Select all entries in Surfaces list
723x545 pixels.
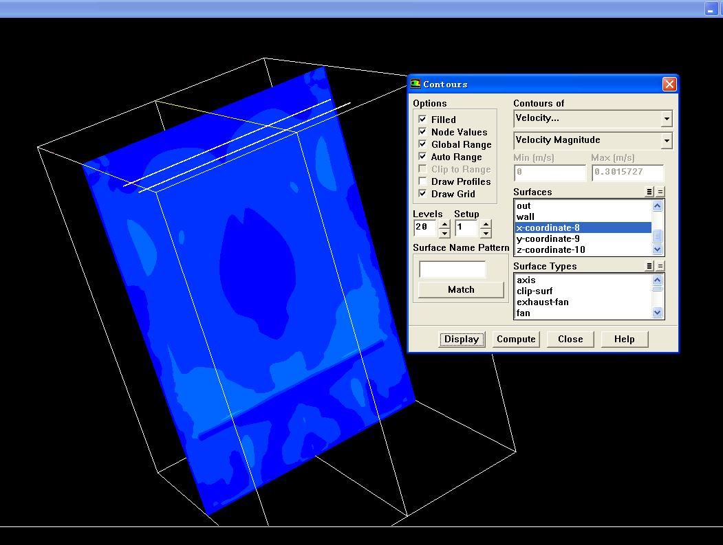tap(649, 192)
